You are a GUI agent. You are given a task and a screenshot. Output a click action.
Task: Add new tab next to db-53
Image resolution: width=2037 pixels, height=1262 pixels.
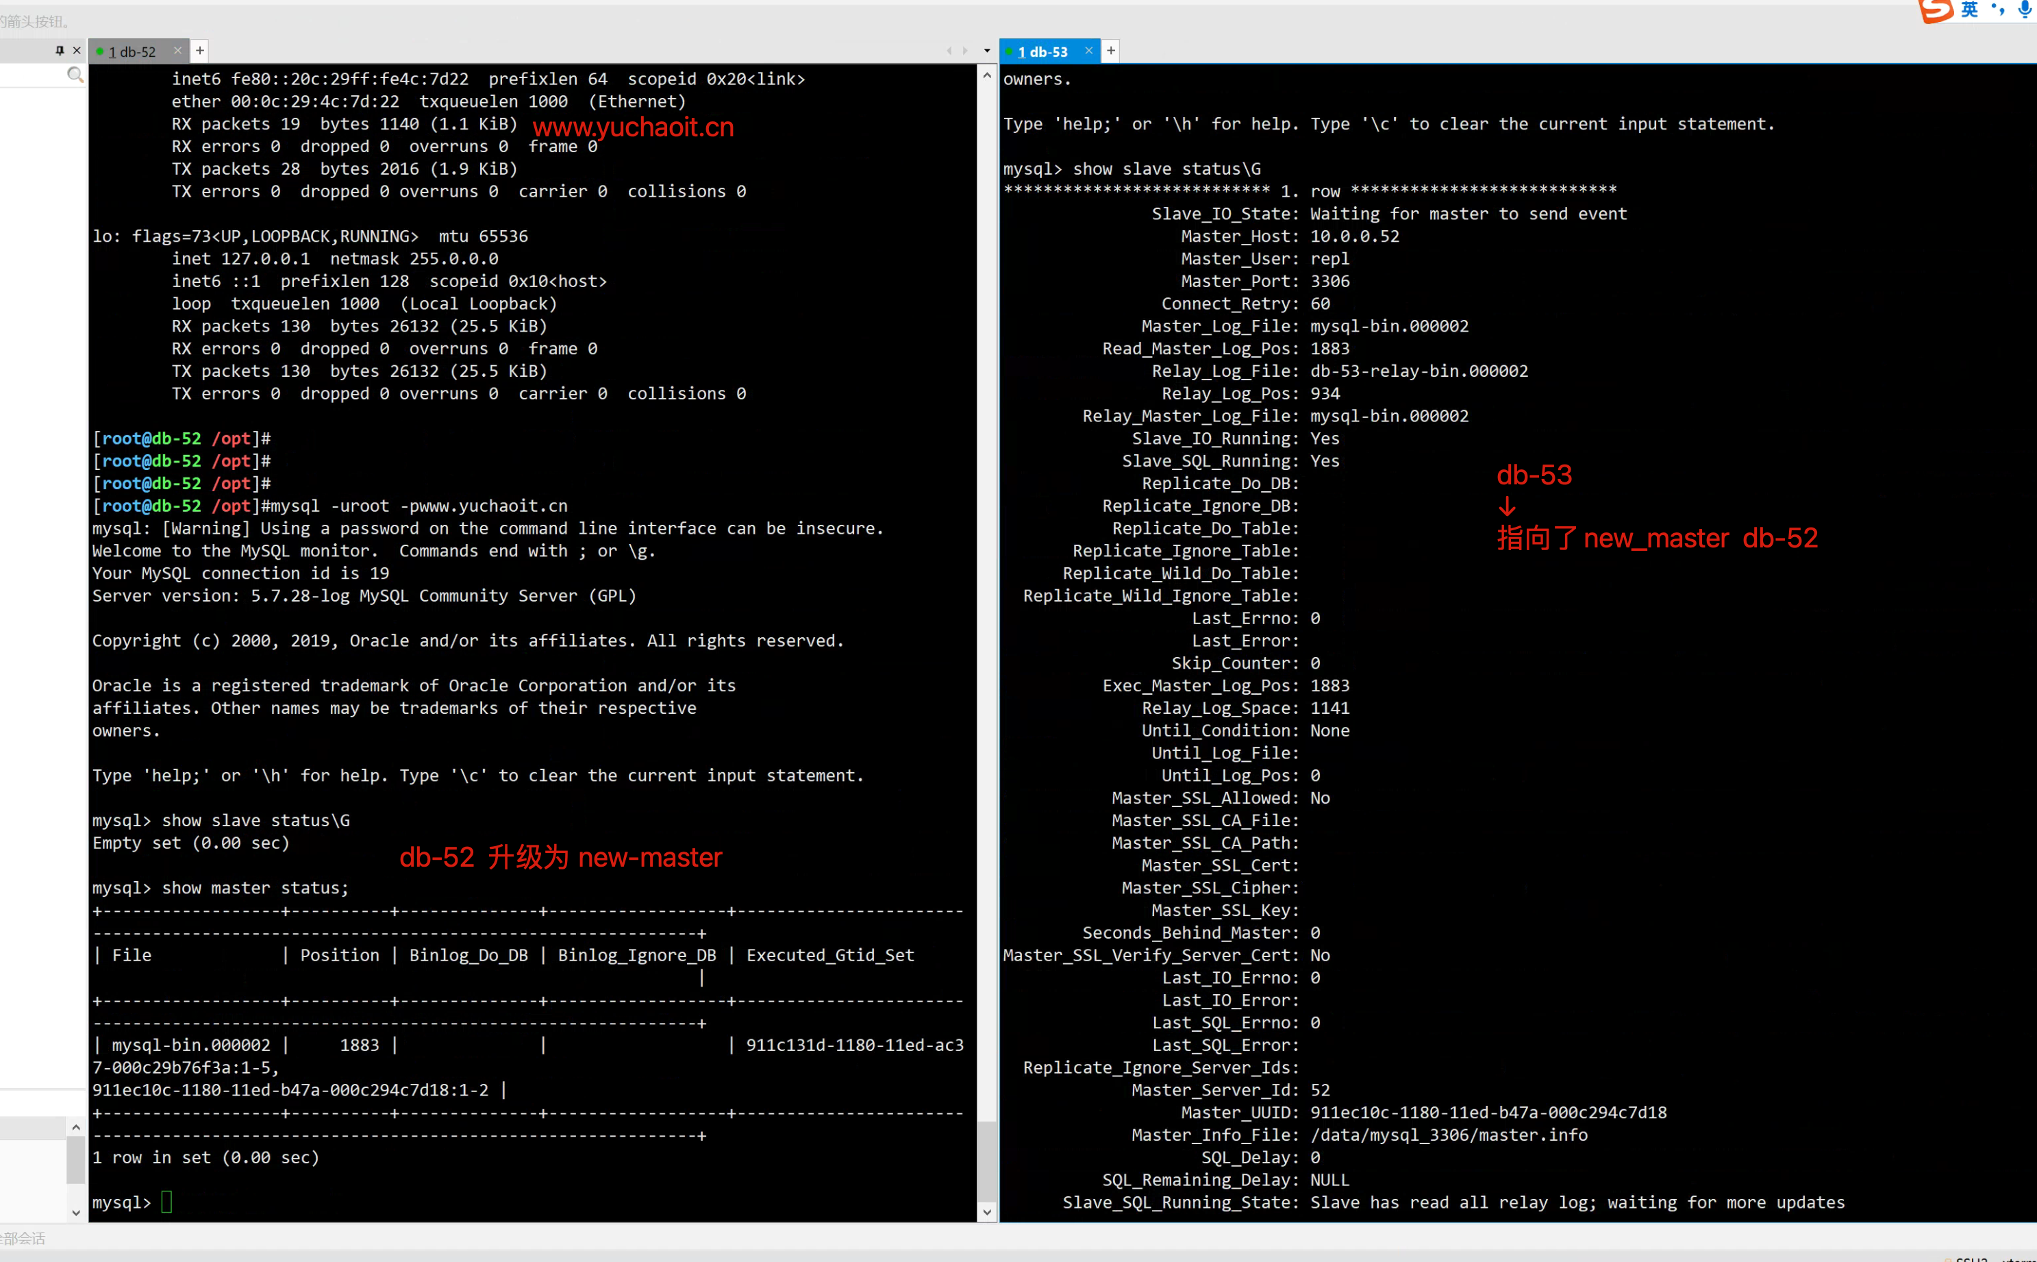click(x=1111, y=51)
